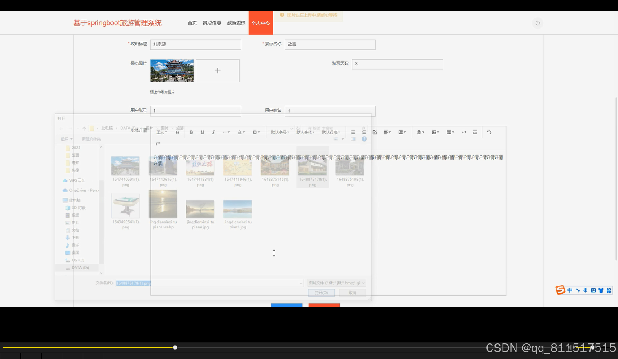The width and height of the screenshot is (618, 359).
Task: Open the more text styles menu
Action: 226,132
